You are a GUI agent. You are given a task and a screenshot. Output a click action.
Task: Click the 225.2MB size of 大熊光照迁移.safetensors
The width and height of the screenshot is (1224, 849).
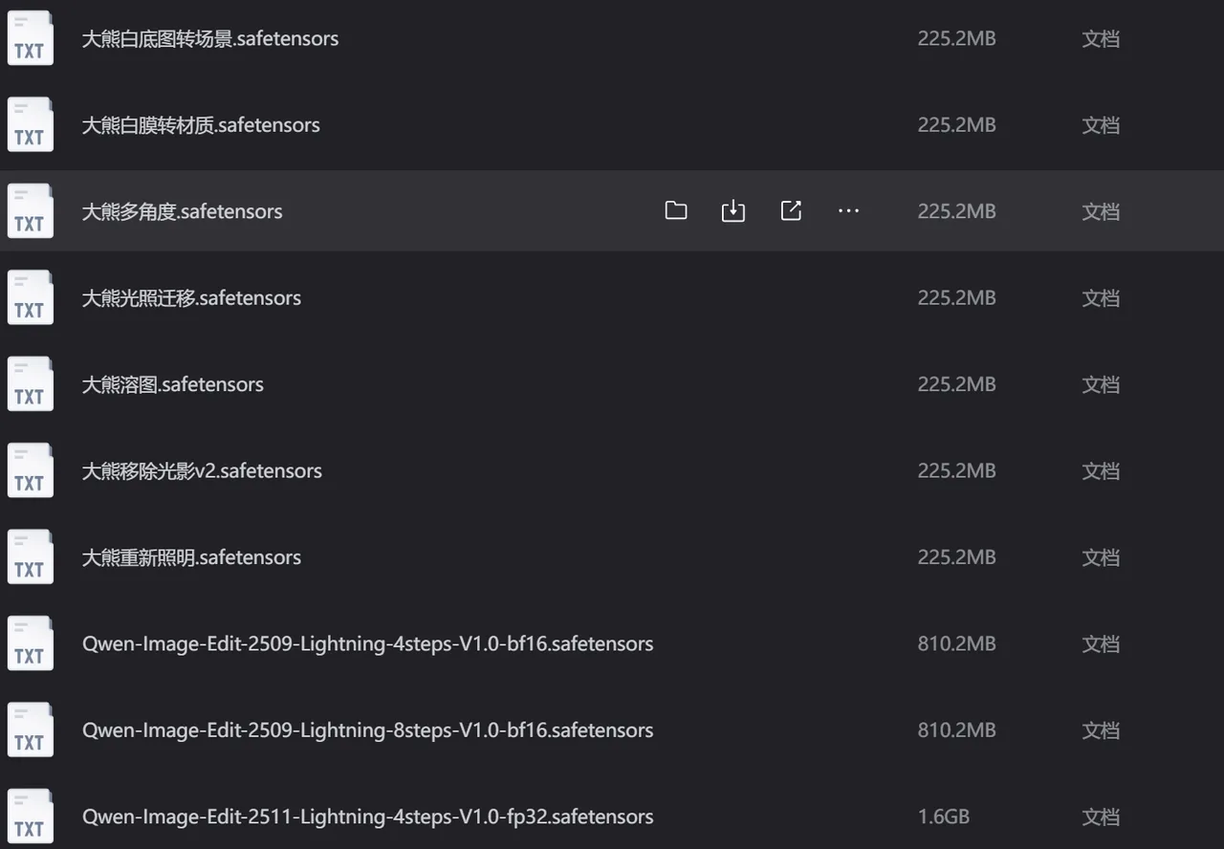tap(956, 298)
